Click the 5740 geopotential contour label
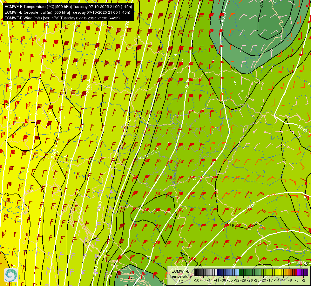Viewport: 311px width, 286px height. (54, 154)
